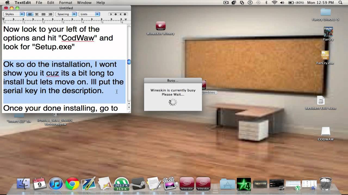
Task: Open the TextEdit application menu
Action: (23, 2)
